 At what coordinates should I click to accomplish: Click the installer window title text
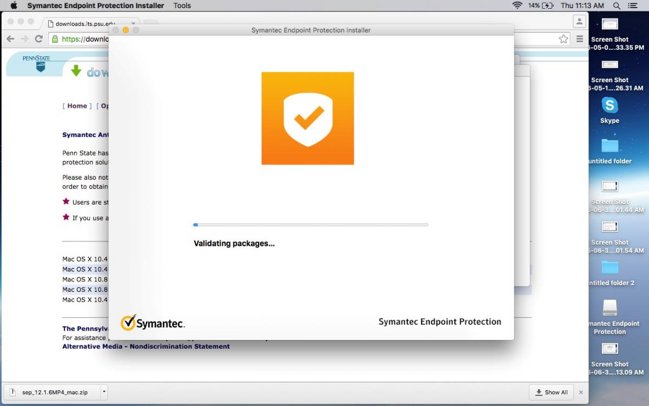click(x=311, y=30)
